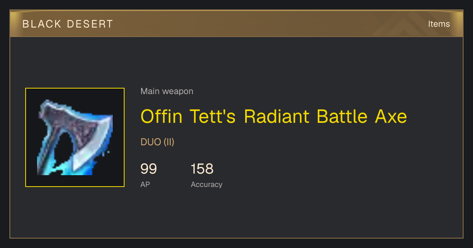Click the 158 Accuracy stat value
Screen dimensions: 473x248
point(202,169)
